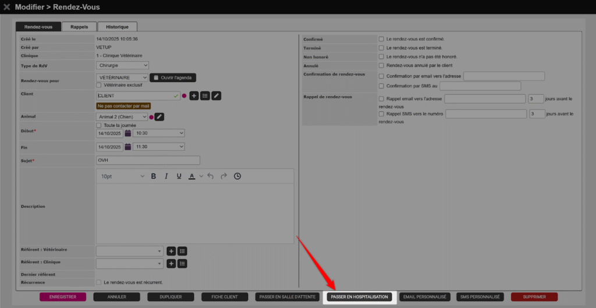Click the pencil icon to edit the client

point(216,95)
